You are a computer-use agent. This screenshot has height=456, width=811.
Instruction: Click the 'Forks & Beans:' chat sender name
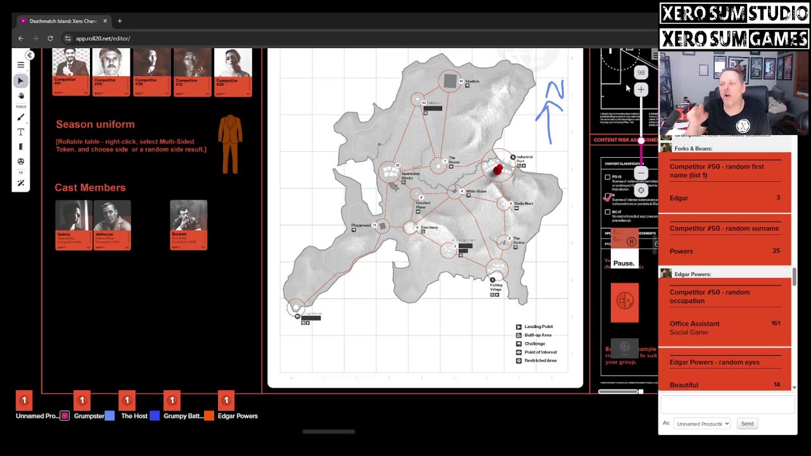click(693, 148)
